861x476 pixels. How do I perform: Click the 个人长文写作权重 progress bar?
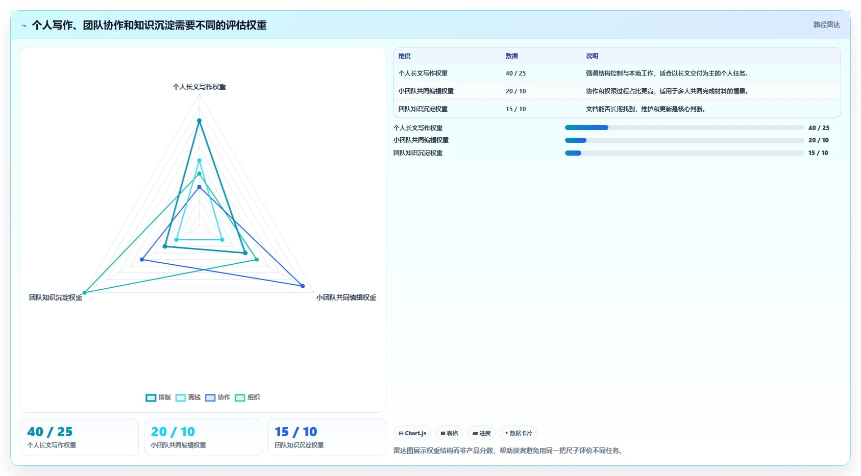pyautogui.click(x=684, y=128)
